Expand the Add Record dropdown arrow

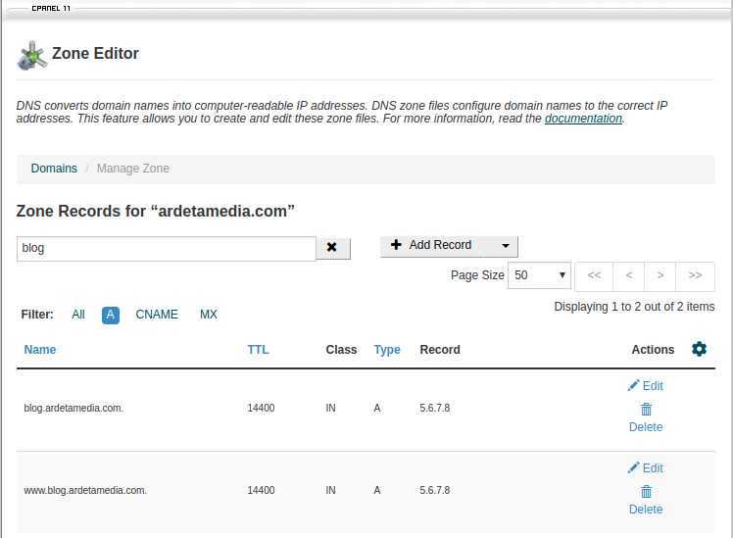pyautogui.click(x=506, y=246)
